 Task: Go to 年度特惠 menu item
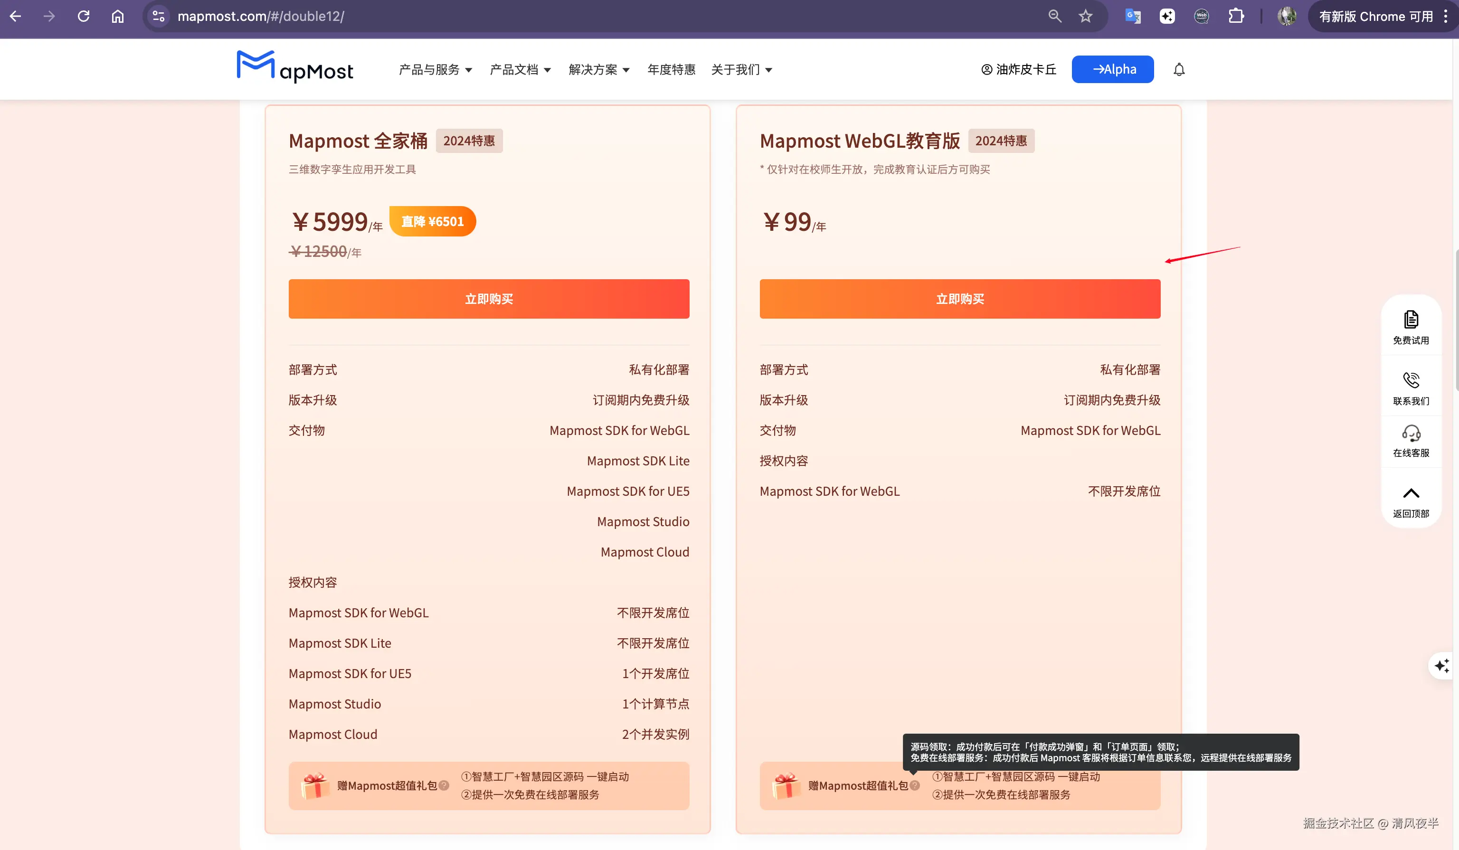point(671,69)
